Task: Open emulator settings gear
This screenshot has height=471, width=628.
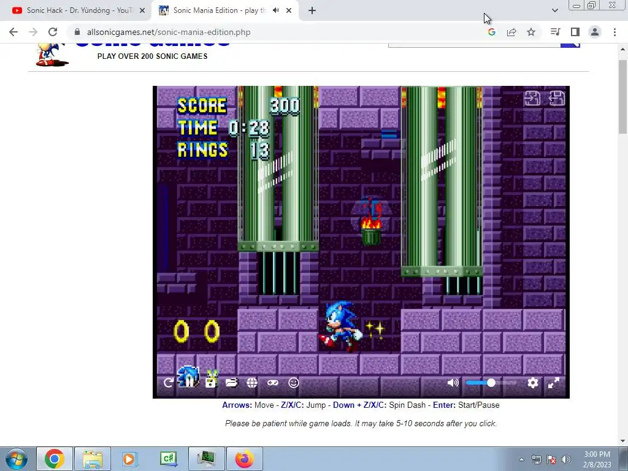Action: [x=533, y=383]
